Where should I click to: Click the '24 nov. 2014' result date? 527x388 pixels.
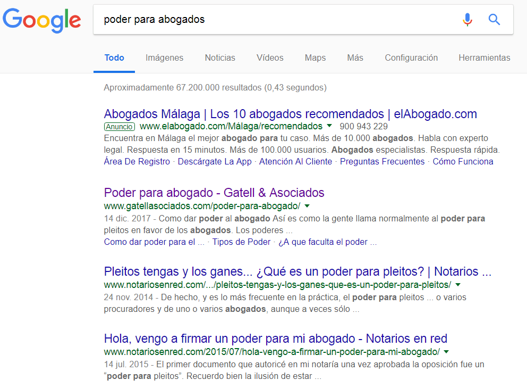pos(129,298)
